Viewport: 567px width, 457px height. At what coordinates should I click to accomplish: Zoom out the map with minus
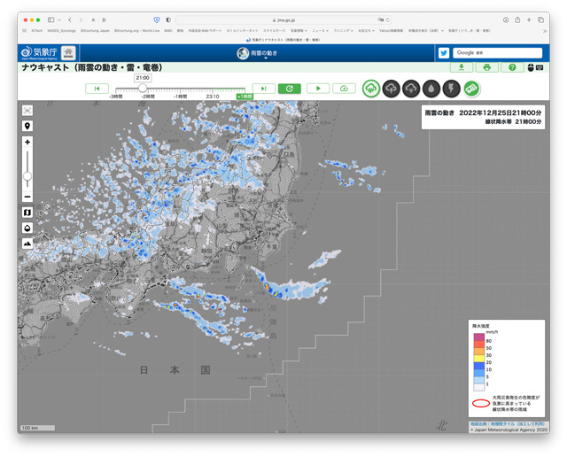[27, 197]
